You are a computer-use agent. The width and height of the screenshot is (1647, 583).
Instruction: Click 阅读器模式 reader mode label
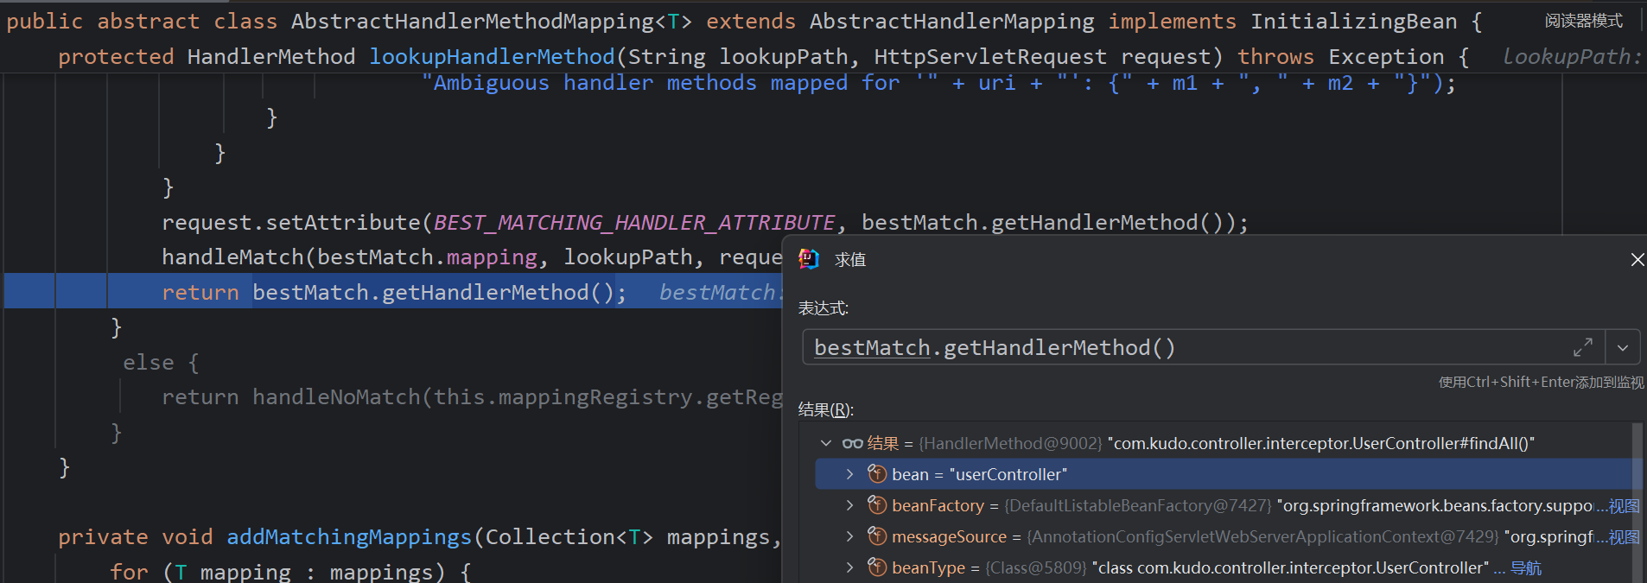pyautogui.click(x=1584, y=21)
